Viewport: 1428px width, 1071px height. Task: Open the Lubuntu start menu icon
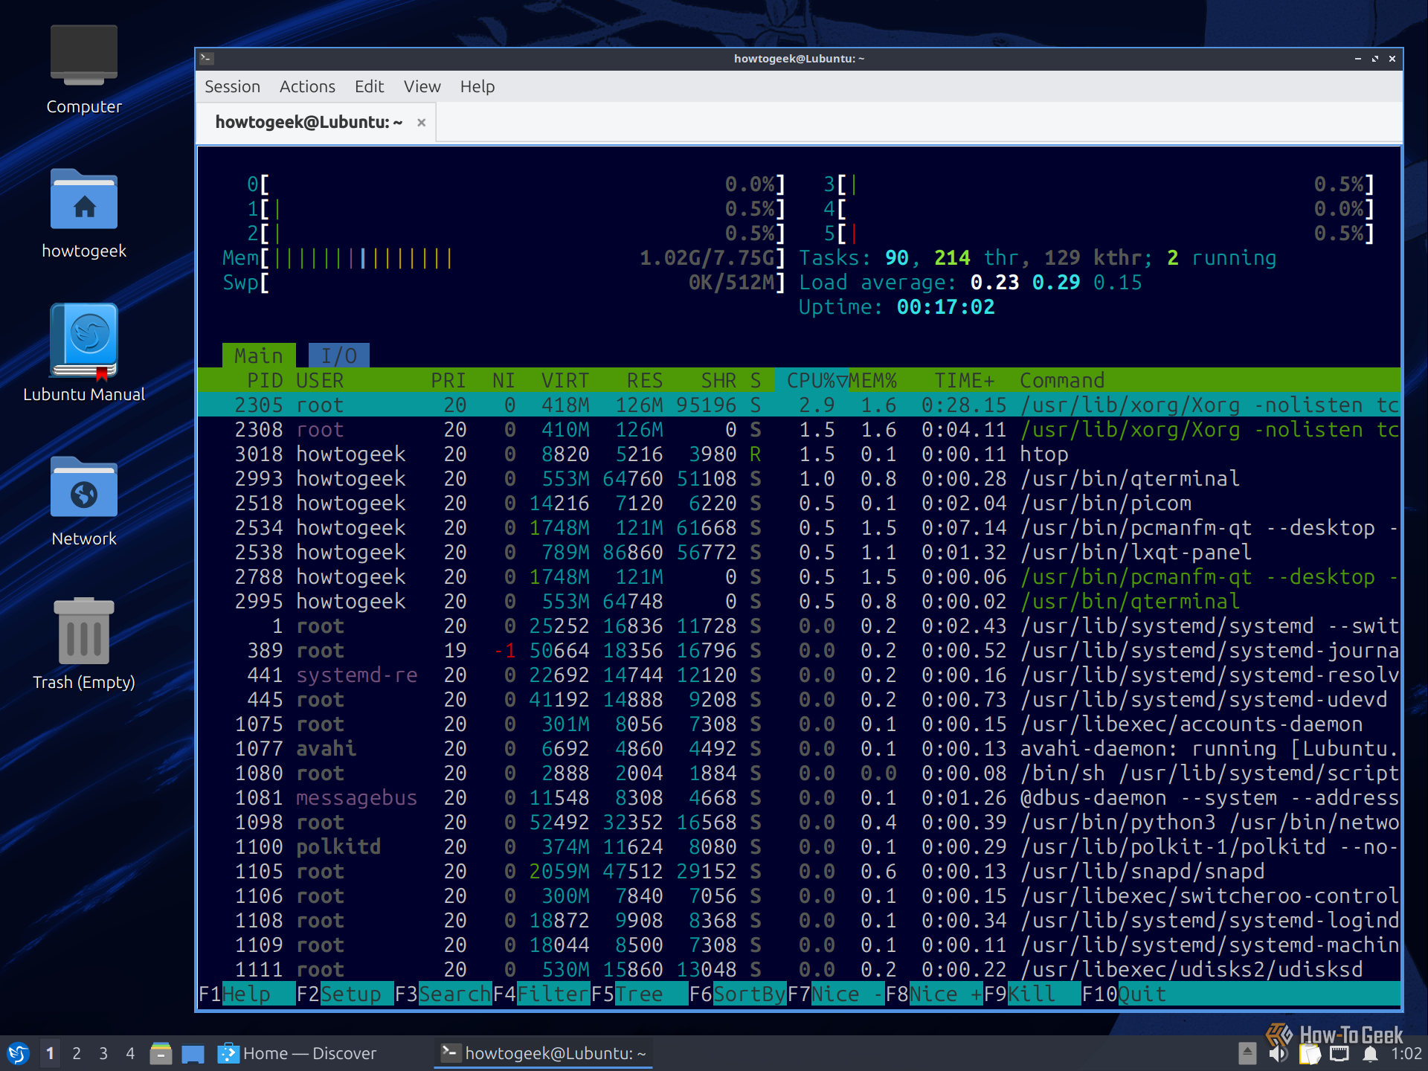[18, 1053]
